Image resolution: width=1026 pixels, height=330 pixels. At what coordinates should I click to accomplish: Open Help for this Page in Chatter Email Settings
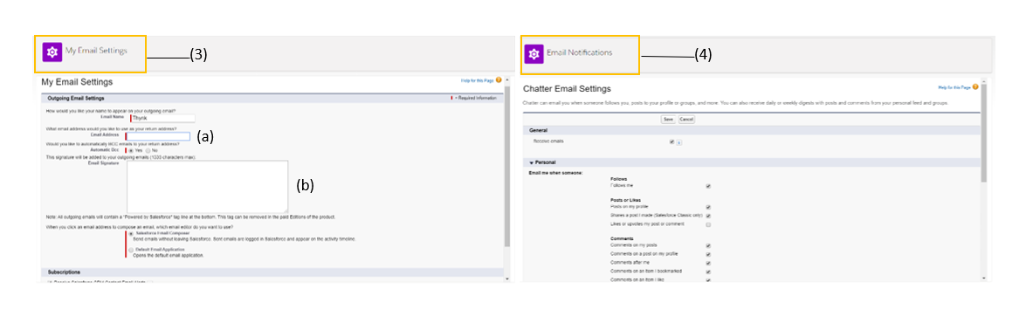pyautogui.click(x=954, y=87)
